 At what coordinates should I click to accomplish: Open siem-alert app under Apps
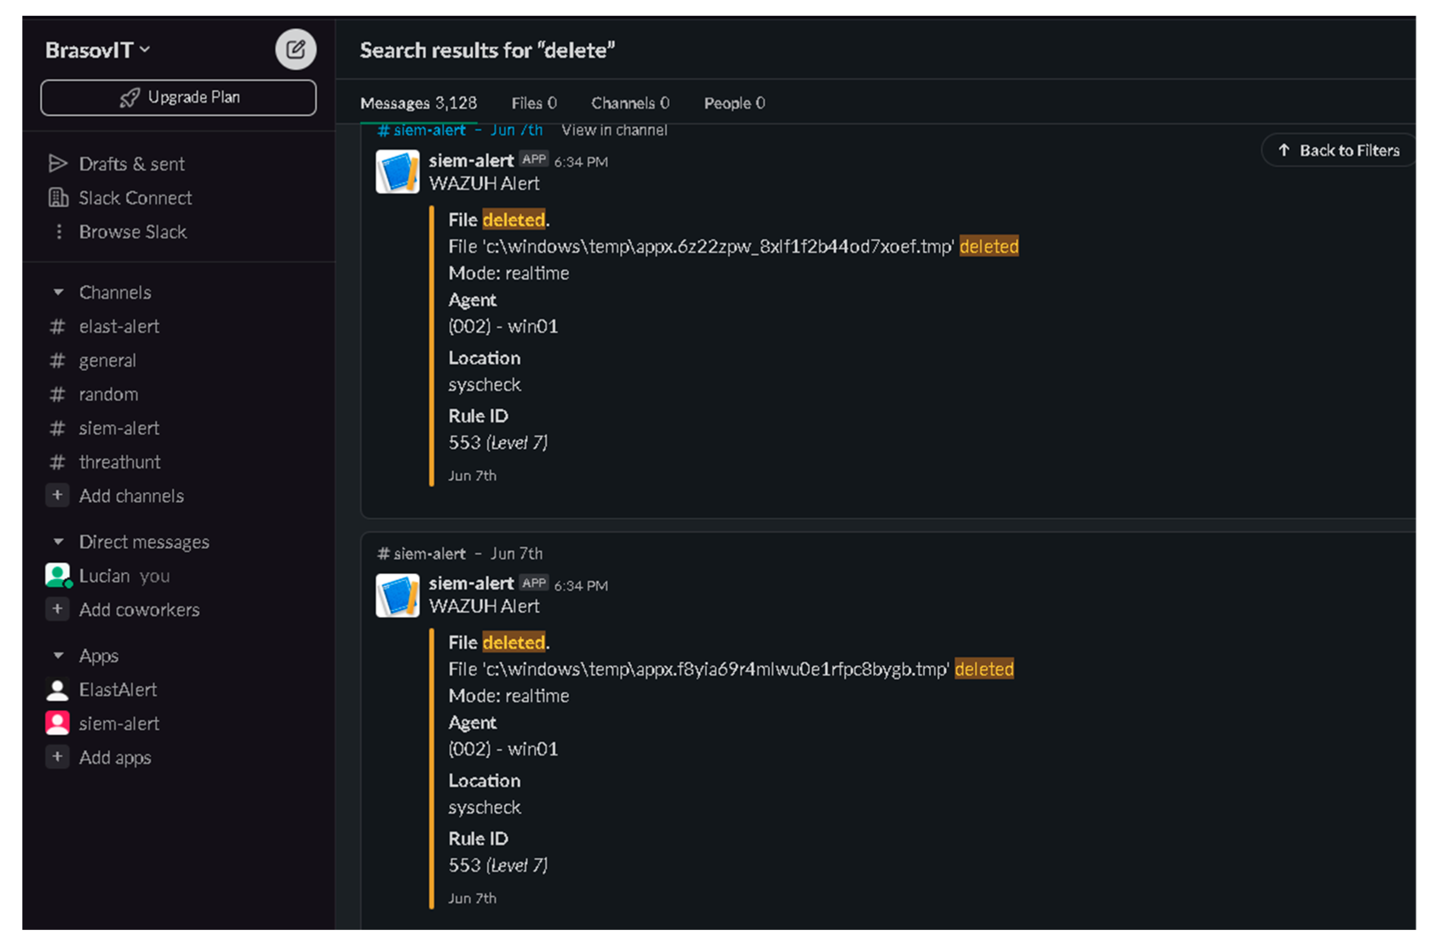[119, 723]
